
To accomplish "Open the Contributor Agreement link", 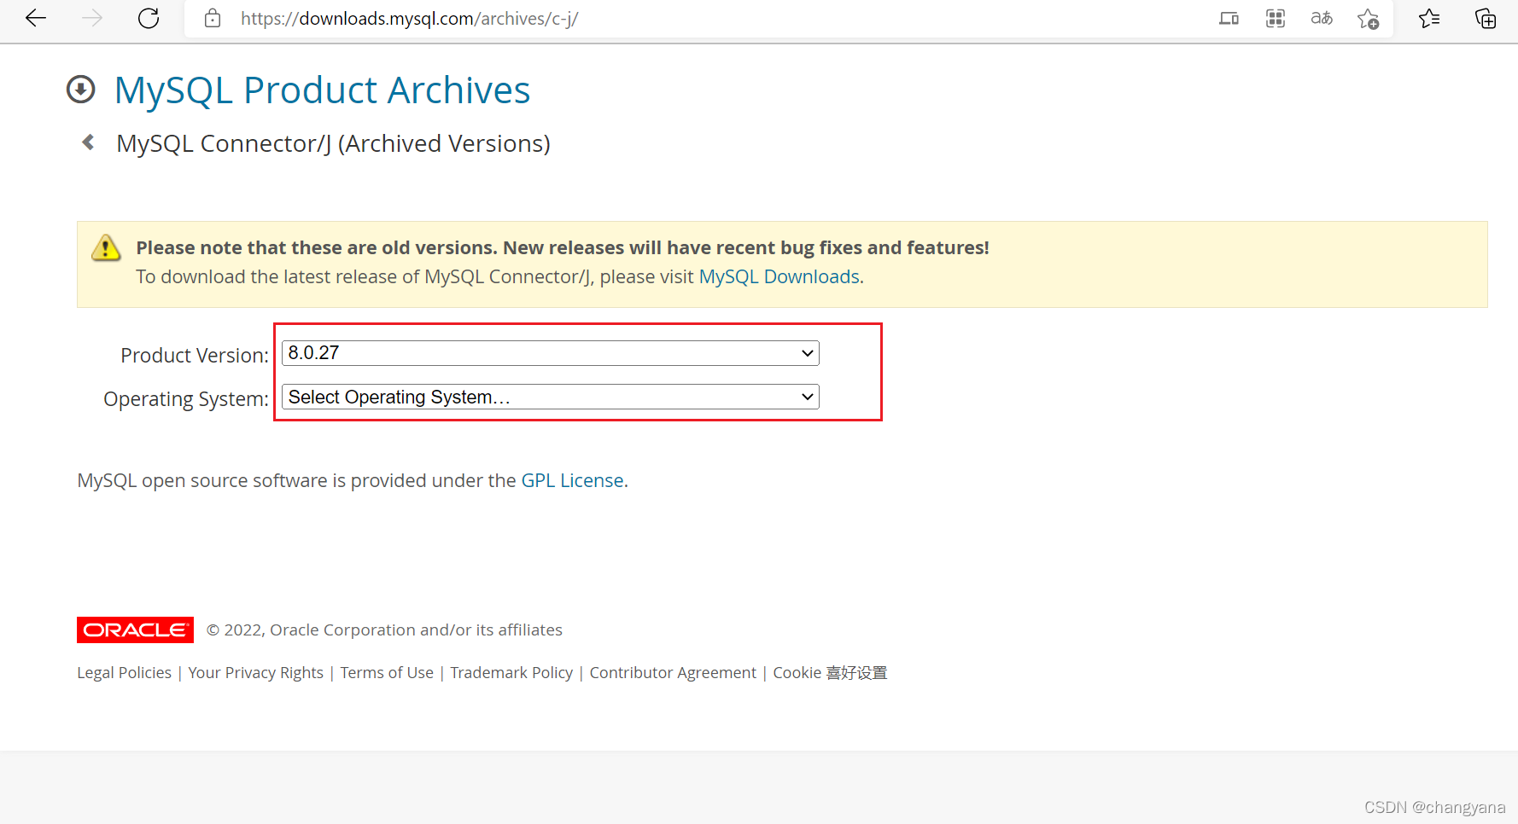I will point(673,672).
